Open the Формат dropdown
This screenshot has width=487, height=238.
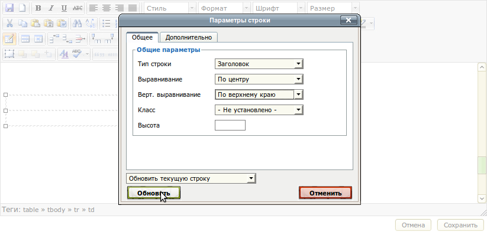pyautogui.click(x=224, y=8)
